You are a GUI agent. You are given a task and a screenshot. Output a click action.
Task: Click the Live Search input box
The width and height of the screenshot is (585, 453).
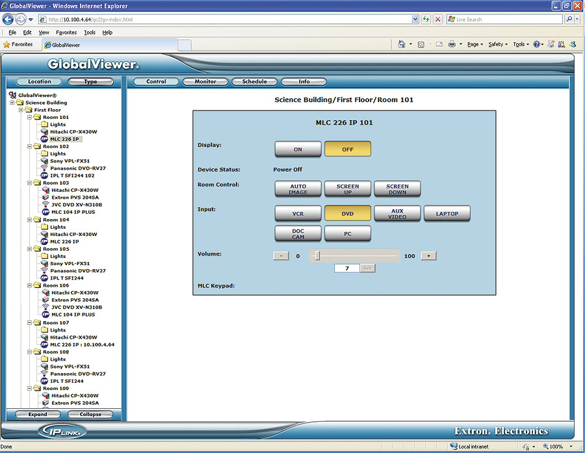(x=504, y=19)
